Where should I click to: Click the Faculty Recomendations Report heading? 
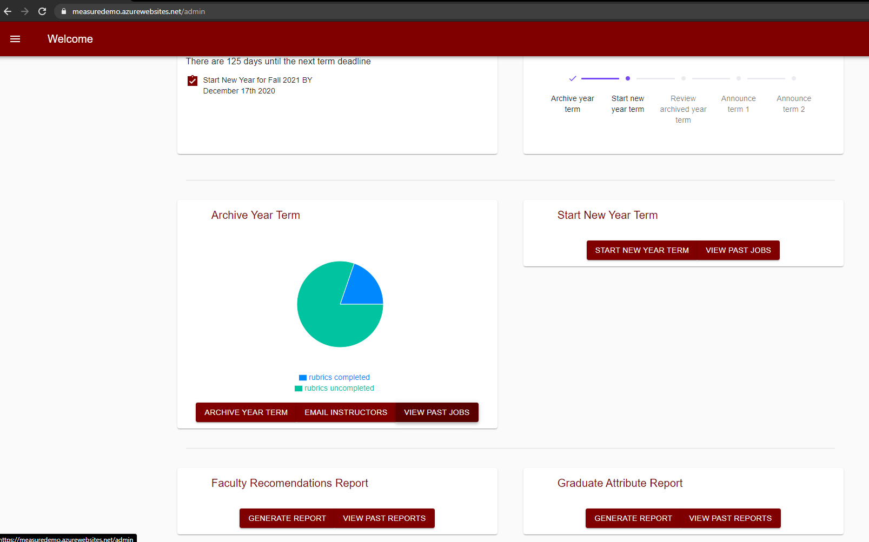click(290, 483)
